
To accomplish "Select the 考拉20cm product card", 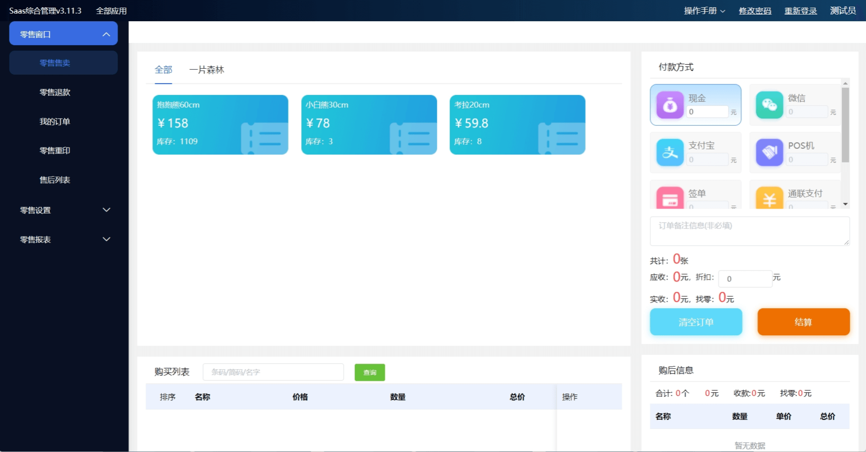I will pyautogui.click(x=517, y=125).
